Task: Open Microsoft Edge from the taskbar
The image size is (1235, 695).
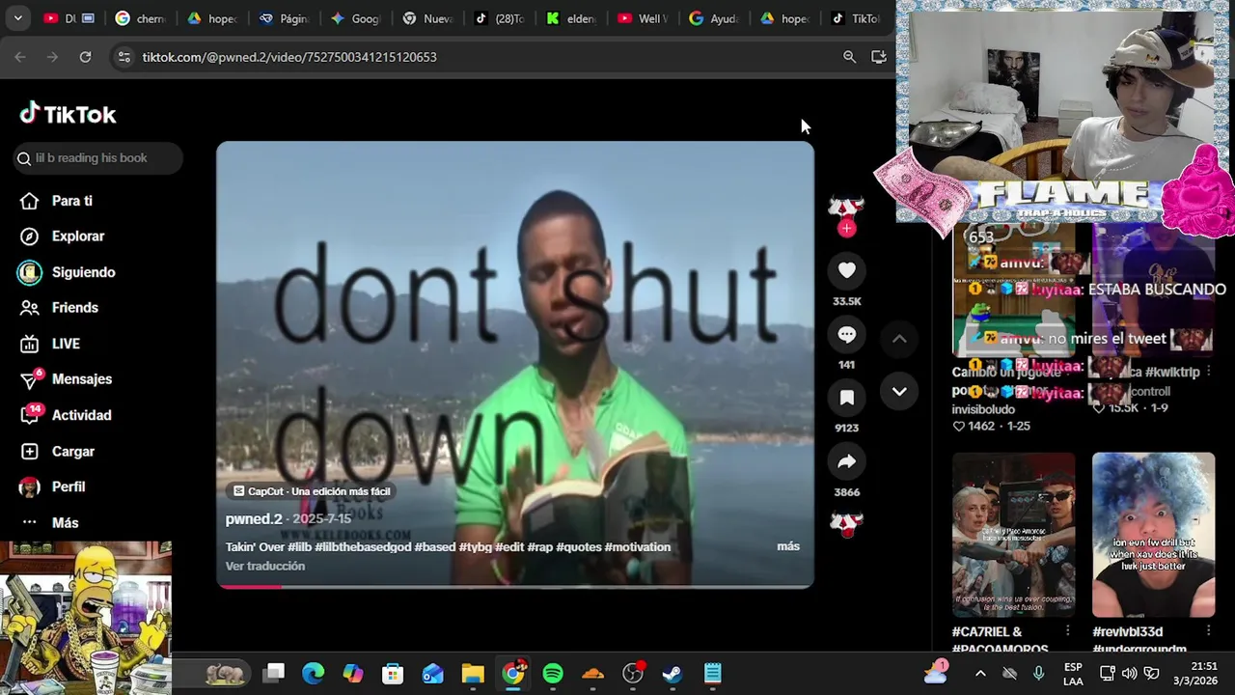Action: pos(313,674)
